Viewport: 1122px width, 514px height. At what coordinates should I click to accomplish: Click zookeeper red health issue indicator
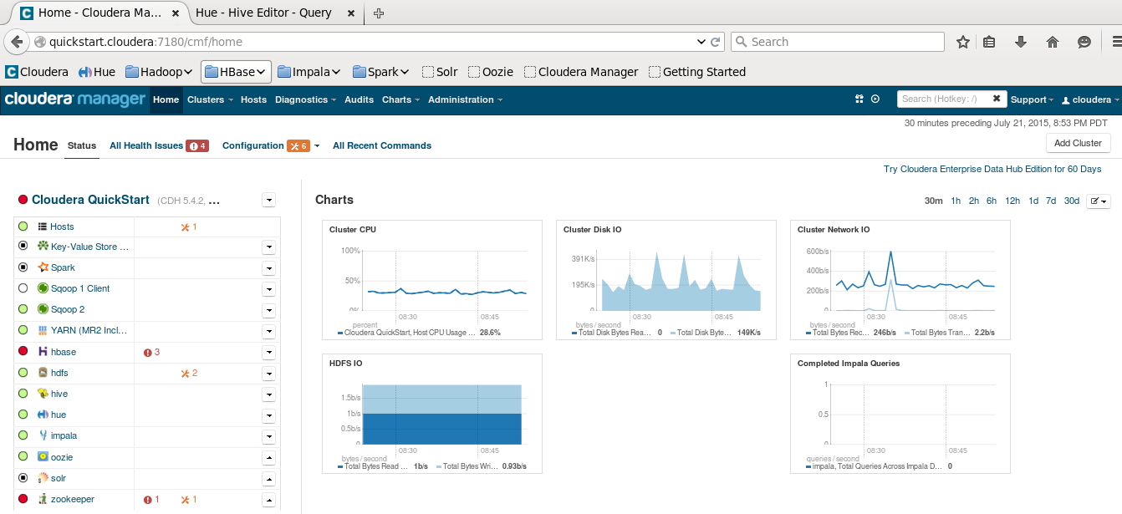tap(151, 499)
